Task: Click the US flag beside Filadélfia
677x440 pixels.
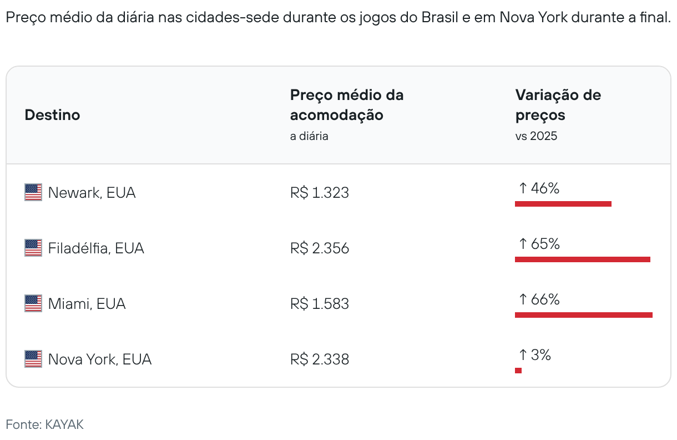Action: coord(33,248)
